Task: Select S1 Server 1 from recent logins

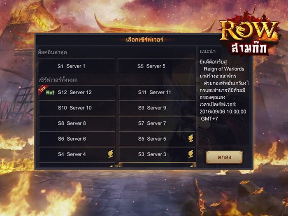Action: [x=76, y=66]
